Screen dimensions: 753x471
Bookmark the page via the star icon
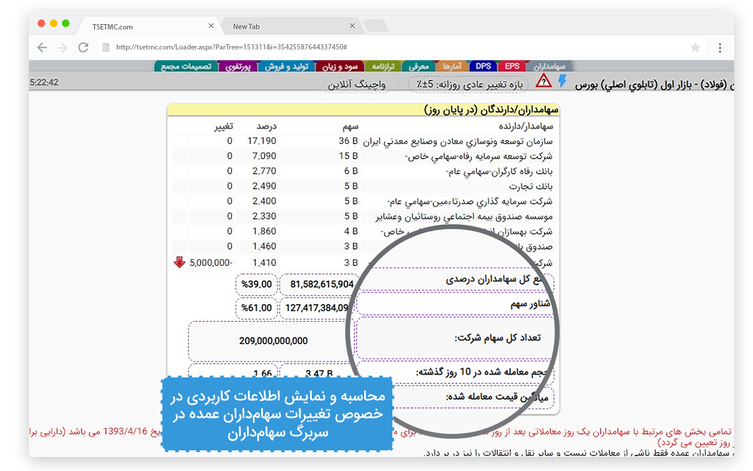[695, 47]
